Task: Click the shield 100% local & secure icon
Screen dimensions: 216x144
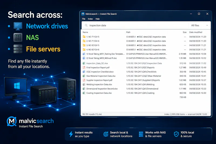Action: tap(176, 134)
